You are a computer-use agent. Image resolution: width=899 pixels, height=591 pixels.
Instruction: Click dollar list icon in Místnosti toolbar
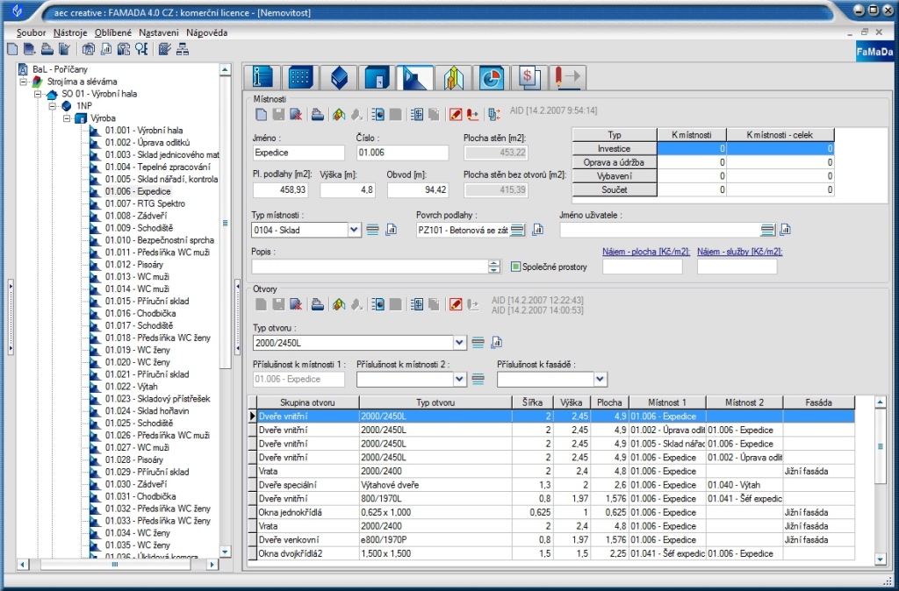coord(417,115)
